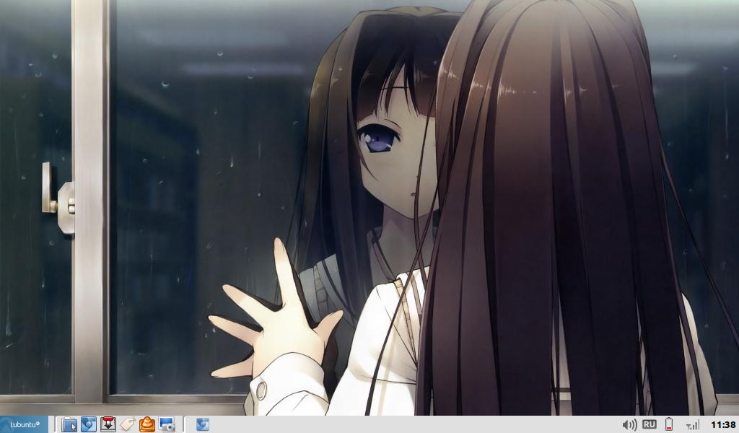Launch Chromium from the quick launch bar
This screenshot has width=739, height=433.
click(89, 424)
